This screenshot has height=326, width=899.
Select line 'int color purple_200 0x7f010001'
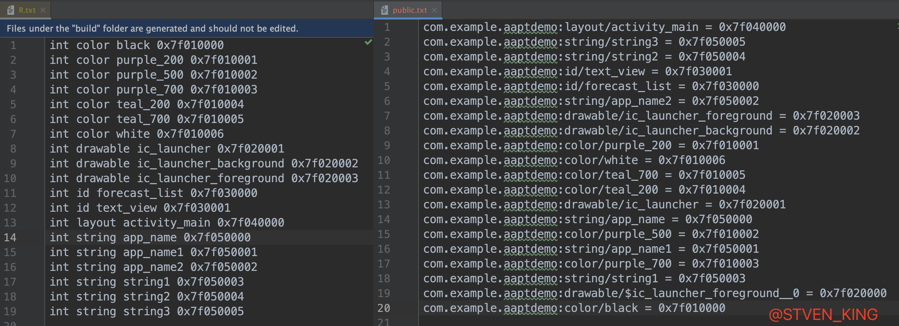pos(153,60)
